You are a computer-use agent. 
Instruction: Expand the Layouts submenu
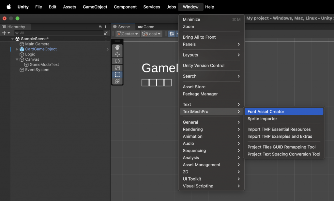point(211,55)
